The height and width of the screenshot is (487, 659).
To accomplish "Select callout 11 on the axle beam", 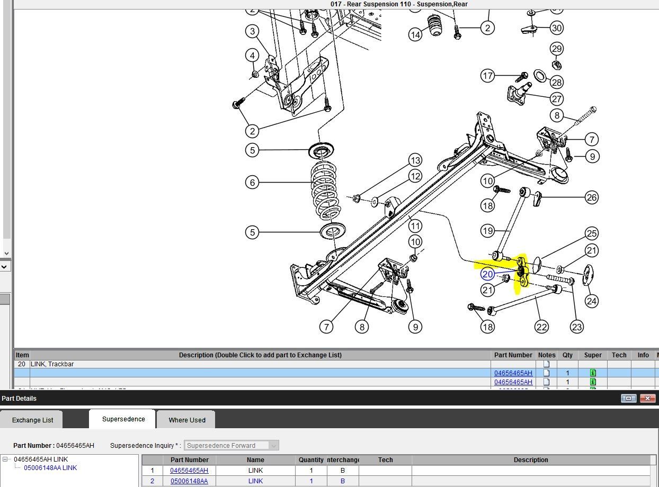I will click(x=415, y=226).
